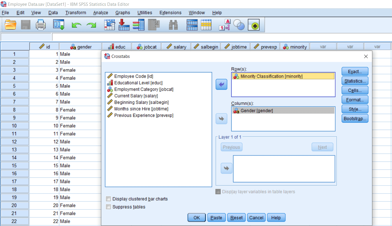Click the cell editor input bar

222,37
